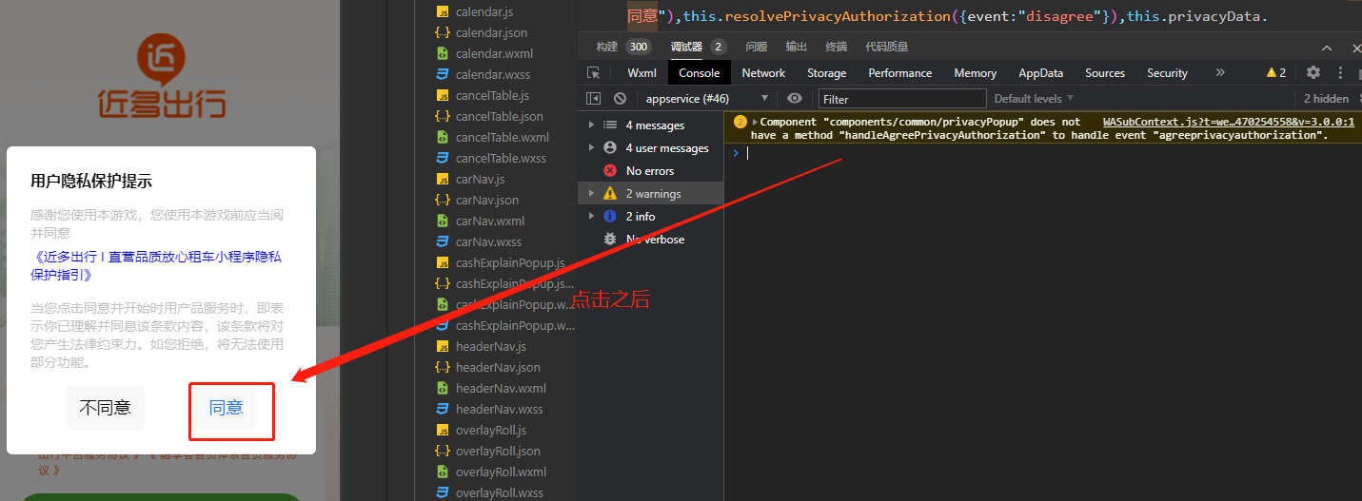Image resolution: width=1362 pixels, height=501 pixels.
Task: Click the JS icon of cancelTable.js
Action: coord(443,96)
